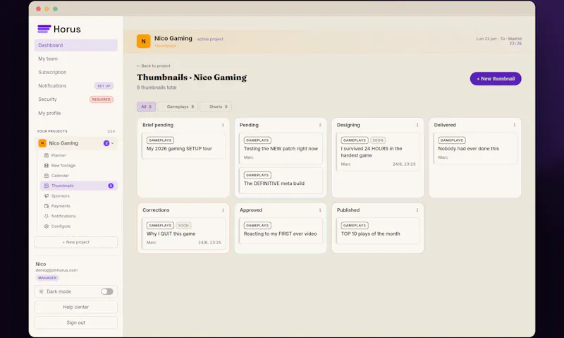Viewport: 564px width, 338px height.
Task: Expand the Nico Gaming project chevron
Action: tap(113, 143)
